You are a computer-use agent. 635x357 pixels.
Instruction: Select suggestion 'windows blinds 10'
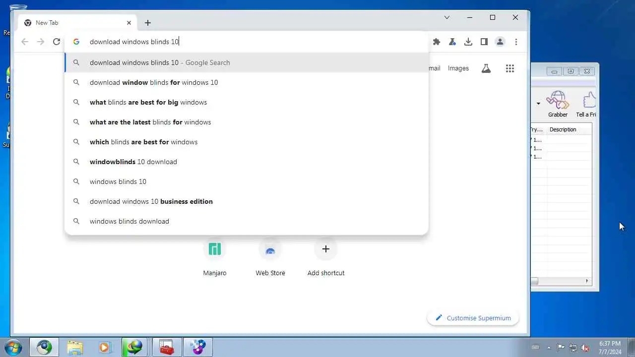click(x=247, y=181)
